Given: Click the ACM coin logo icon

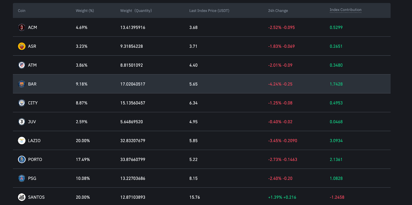Looking at the screenshot, I should (x=22, y=27).
